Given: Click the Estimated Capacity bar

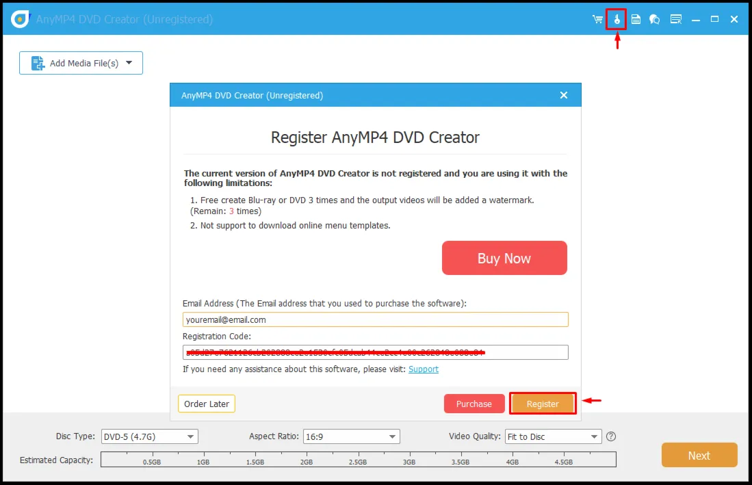Looking at the screenshot, I should [x=359, y=459].
